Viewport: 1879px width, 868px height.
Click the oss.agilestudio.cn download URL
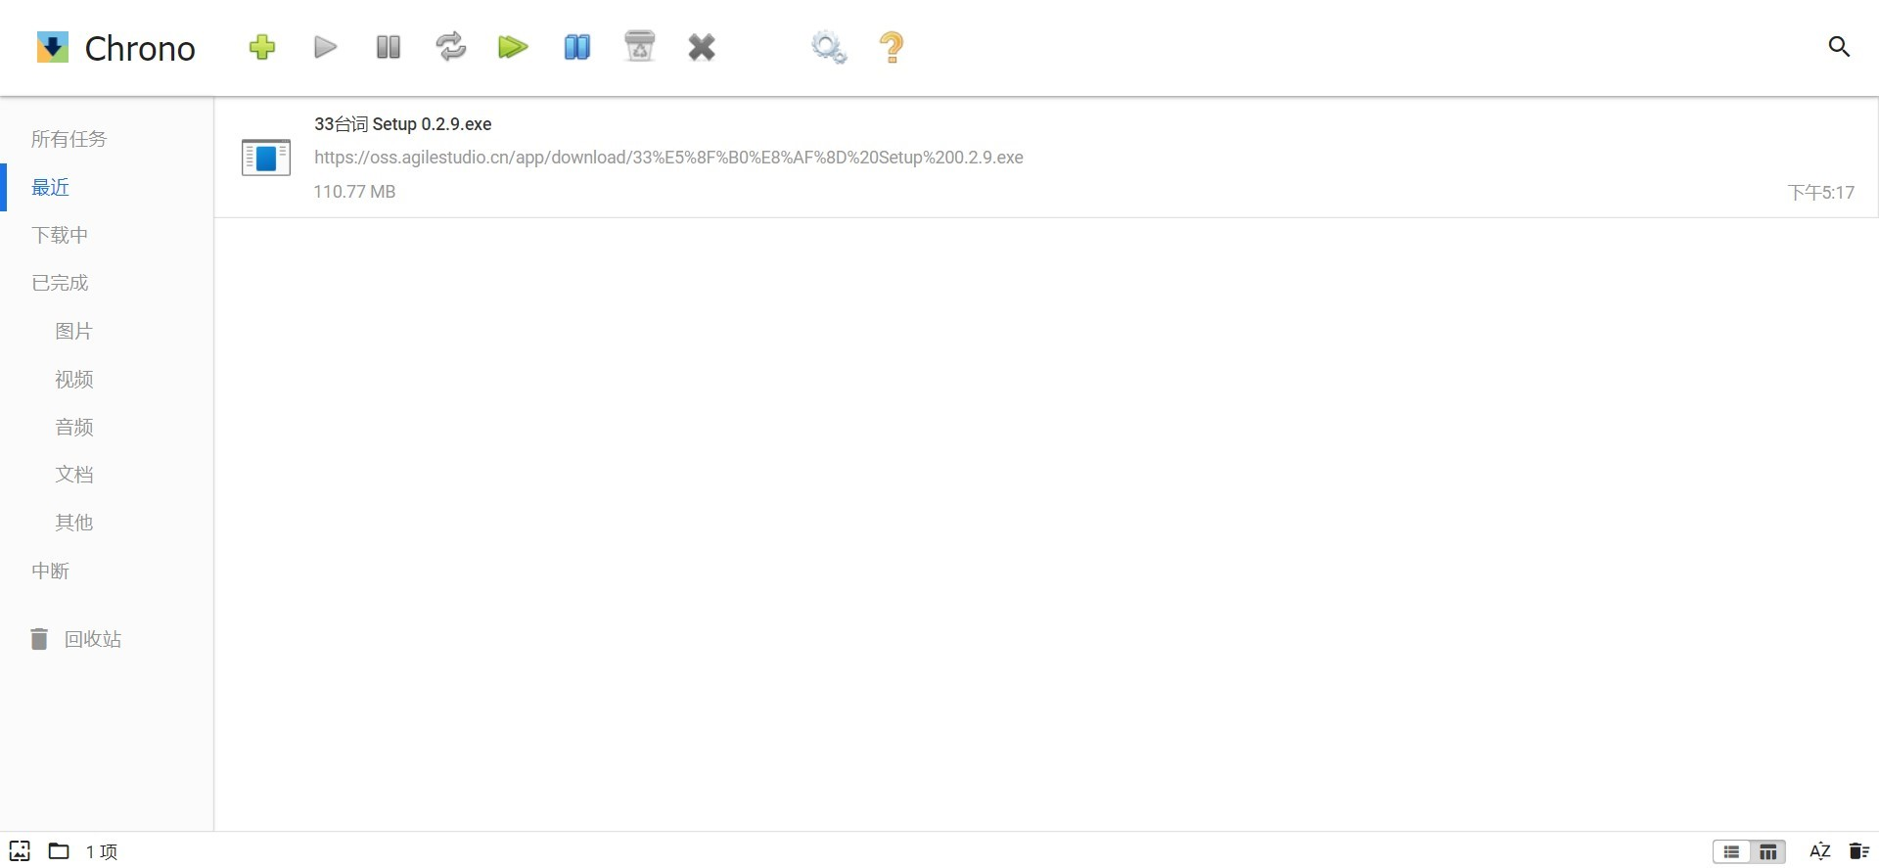668,158
